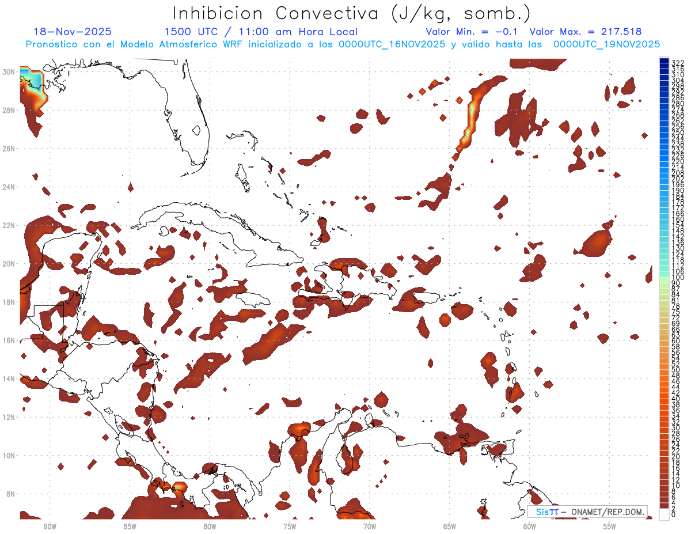The image size is (691, 534).
Task: Click the pale green colorbar swatch beside 100
Action: (x=664, y=279)
